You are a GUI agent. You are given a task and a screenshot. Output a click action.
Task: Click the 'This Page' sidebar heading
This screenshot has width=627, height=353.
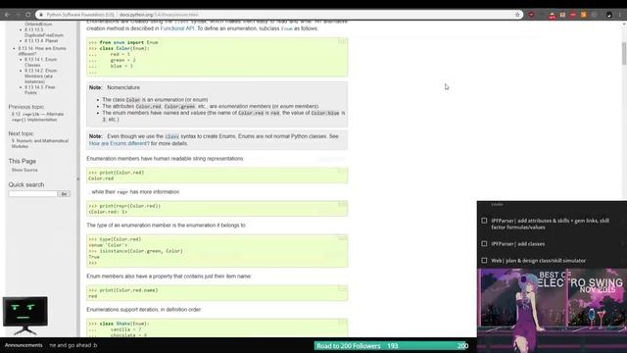23,161
